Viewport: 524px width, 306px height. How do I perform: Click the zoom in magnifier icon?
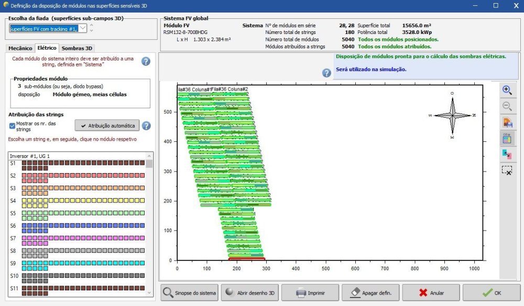(507, 90)
